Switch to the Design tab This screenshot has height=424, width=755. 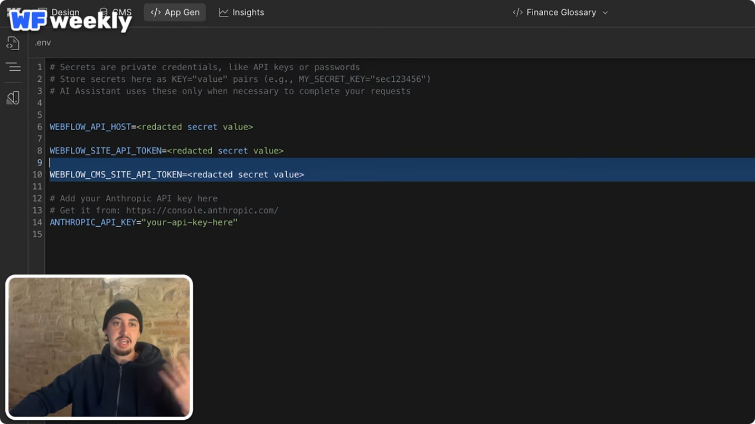coord(59,12)
